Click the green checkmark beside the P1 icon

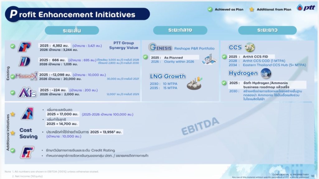coord(12,46)
